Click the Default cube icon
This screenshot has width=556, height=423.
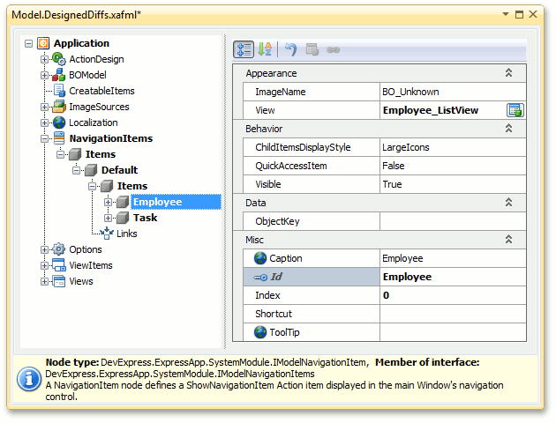click(x=91, y=170)
